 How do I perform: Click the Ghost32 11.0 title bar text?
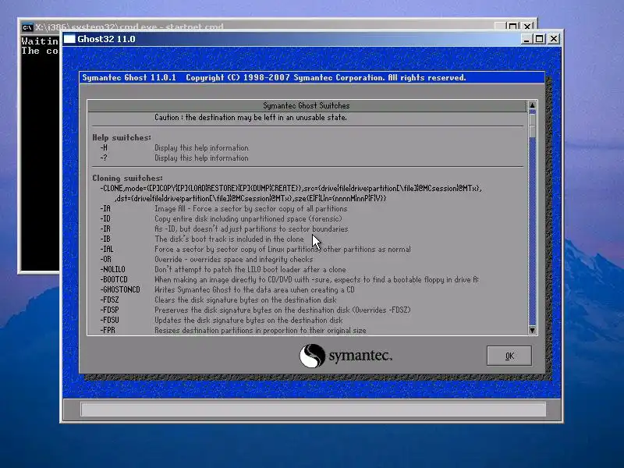(106, 39)
